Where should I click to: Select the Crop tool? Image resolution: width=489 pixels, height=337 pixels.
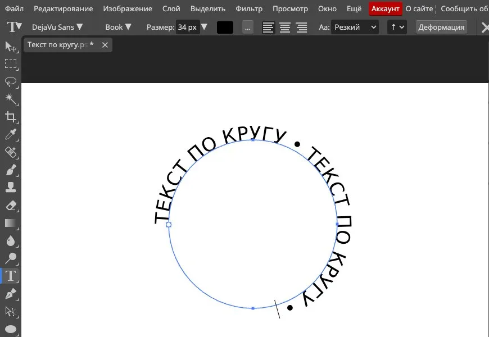(x=11, y=117)
